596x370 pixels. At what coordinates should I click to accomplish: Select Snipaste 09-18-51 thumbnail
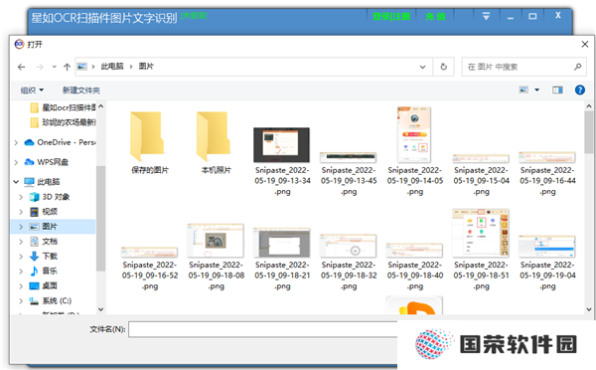(481, 233)
